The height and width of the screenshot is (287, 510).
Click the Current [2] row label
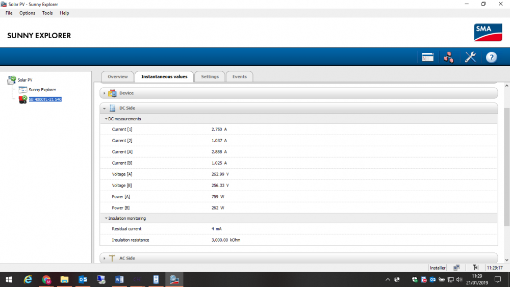122,141
